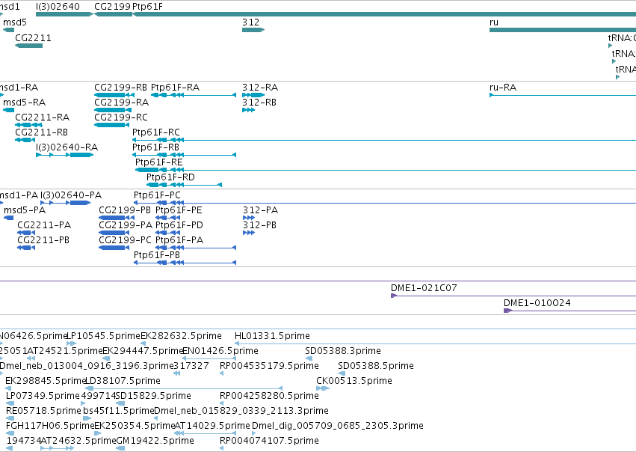Click protein label CG2211-PB

click(43, 240)
